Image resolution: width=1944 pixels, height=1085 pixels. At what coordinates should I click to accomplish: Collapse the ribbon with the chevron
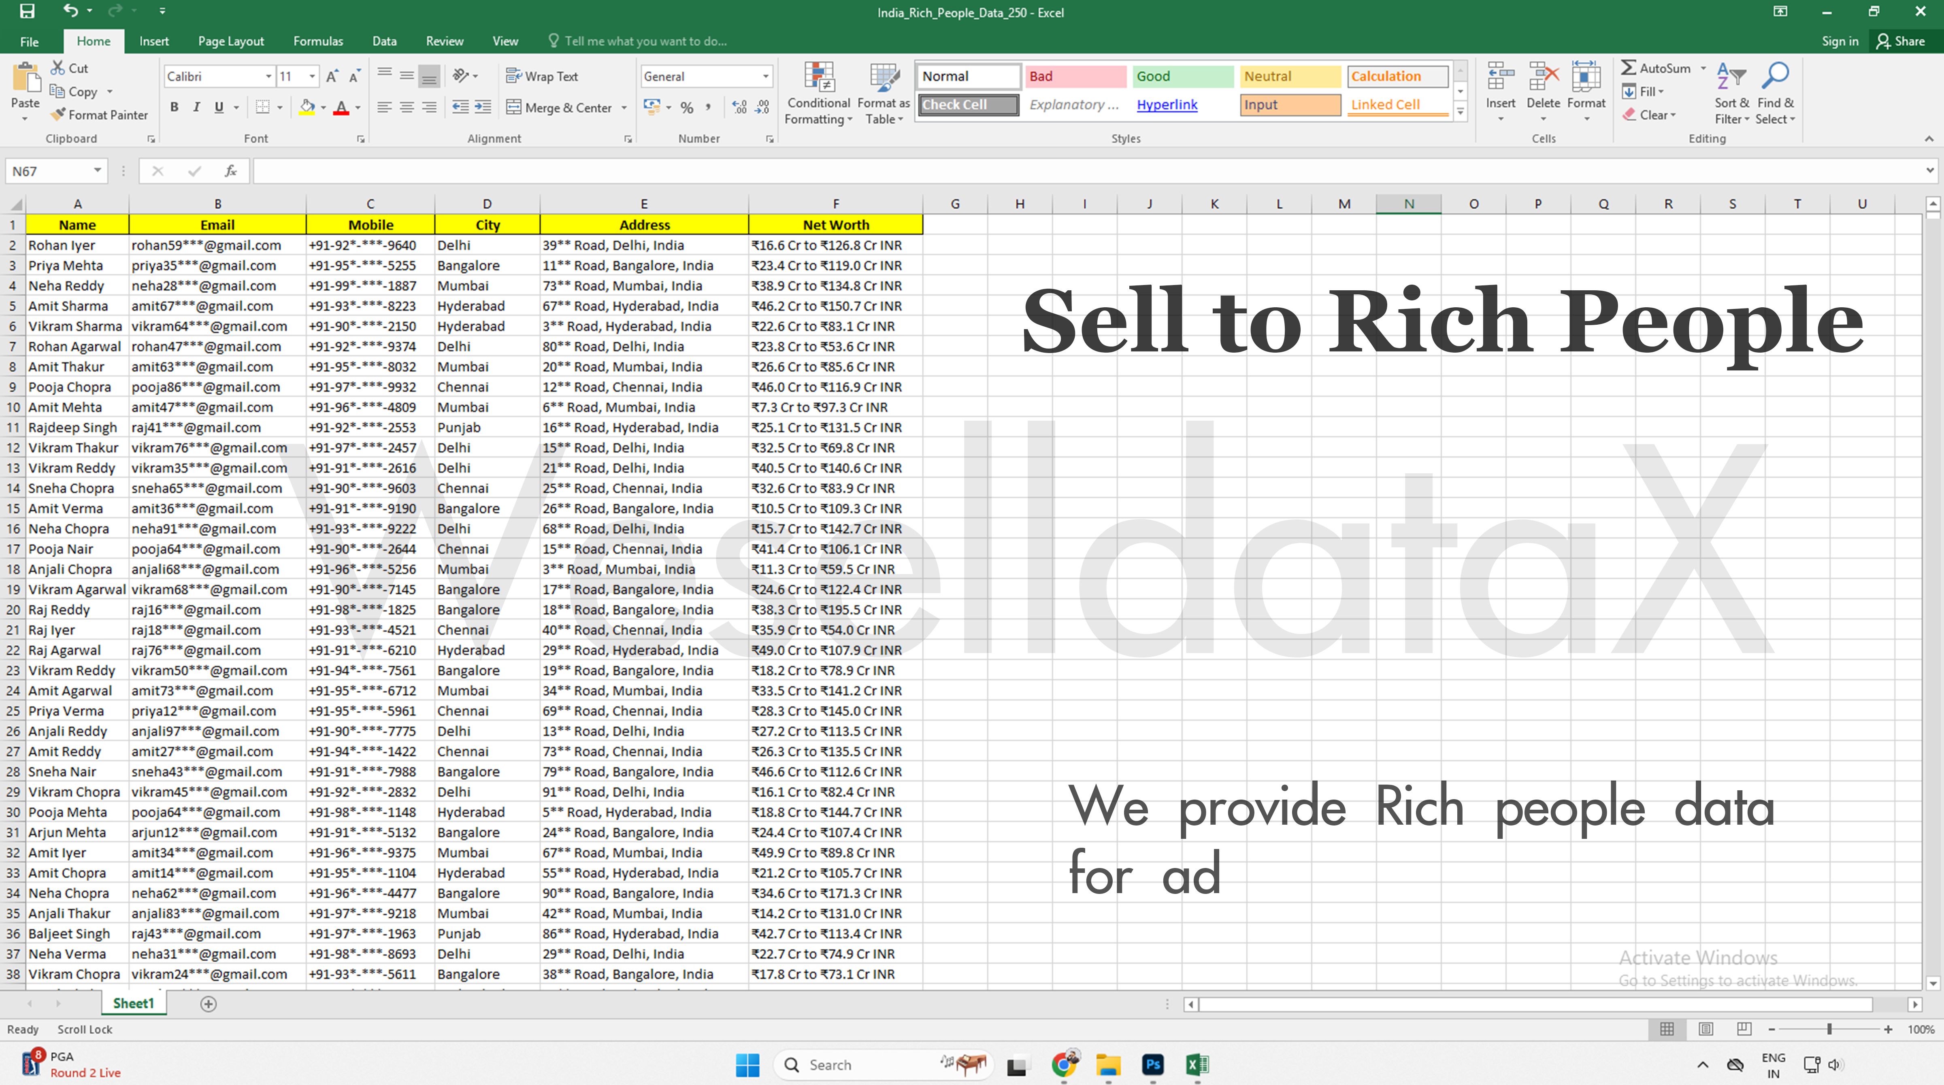1929,139
